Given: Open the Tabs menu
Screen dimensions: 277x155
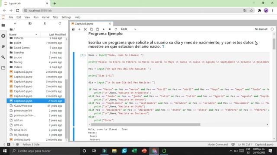Looking at the screenshot, I should 55,17.
